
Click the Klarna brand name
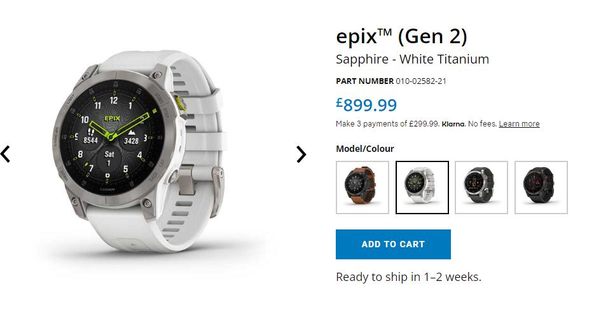[453, 124]
